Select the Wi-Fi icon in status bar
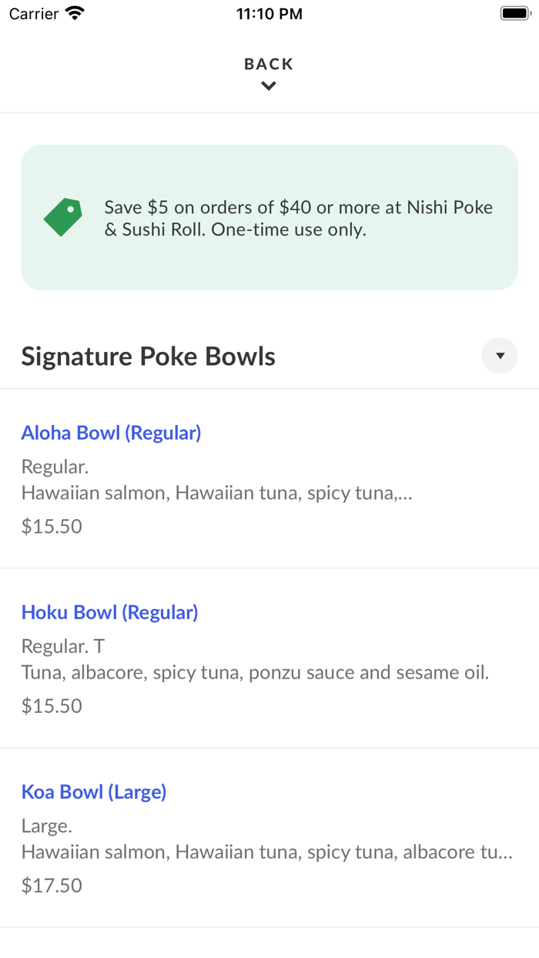 (75, 12)
